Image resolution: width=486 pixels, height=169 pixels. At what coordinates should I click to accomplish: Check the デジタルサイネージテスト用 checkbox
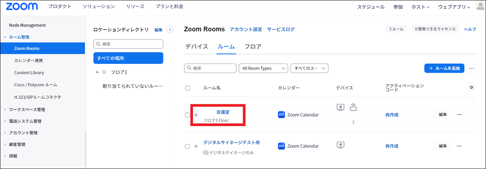point(187,146)
